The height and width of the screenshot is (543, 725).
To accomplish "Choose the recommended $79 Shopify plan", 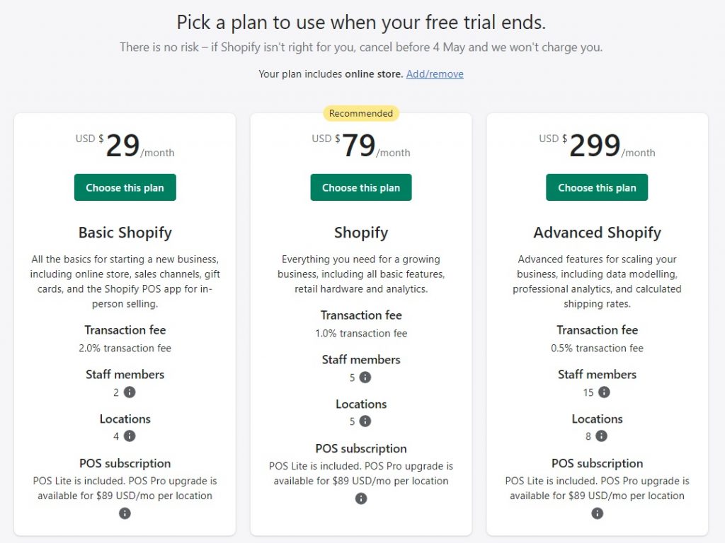I will [361, 187].
